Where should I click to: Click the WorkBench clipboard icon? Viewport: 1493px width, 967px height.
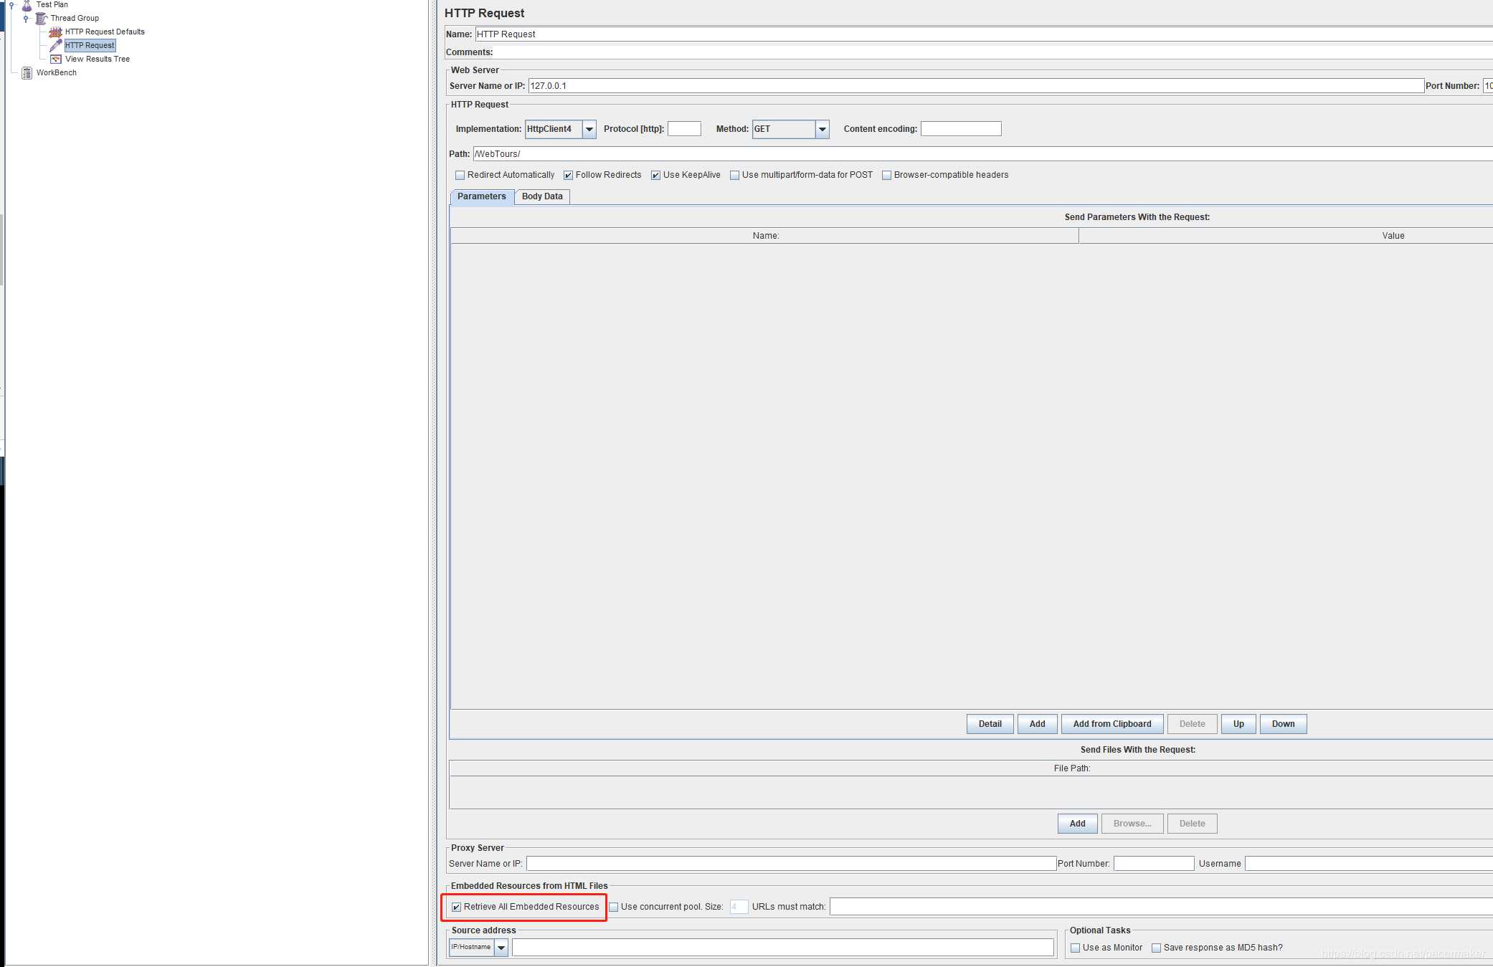(27, 72)
